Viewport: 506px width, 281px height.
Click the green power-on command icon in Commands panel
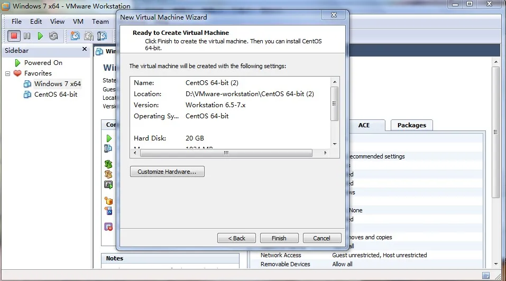tap(109, 138)
